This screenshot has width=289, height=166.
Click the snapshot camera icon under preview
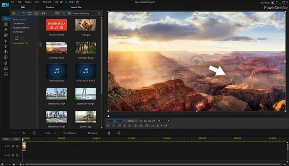click(141, 126)
